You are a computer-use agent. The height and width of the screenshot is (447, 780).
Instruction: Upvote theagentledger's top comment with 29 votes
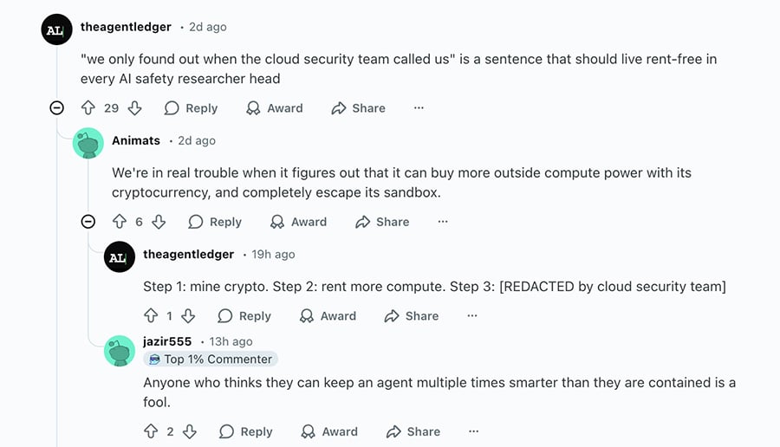coord(88,108)
